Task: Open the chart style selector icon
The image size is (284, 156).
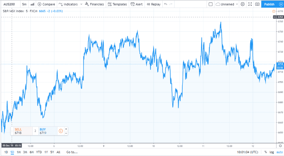Action: point(32,4)
